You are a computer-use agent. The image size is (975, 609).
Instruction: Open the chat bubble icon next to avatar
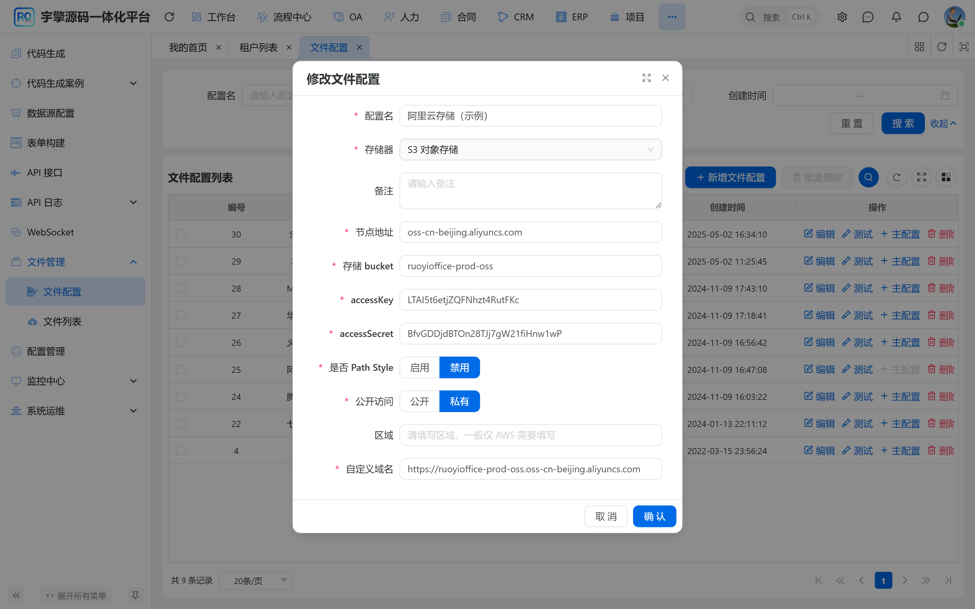924,17
